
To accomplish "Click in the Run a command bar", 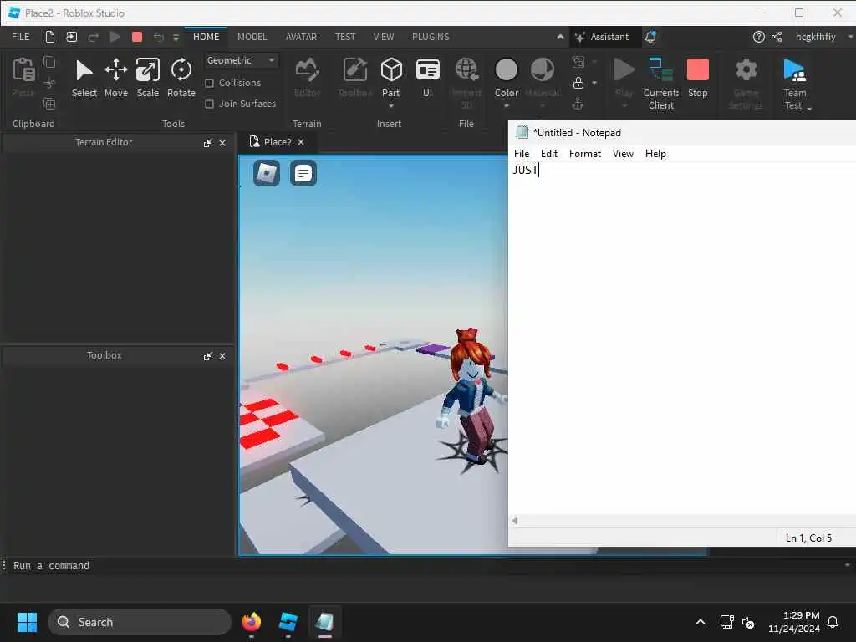I will coord(425,566).
